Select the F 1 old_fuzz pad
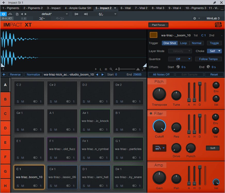 click(62, 149)
